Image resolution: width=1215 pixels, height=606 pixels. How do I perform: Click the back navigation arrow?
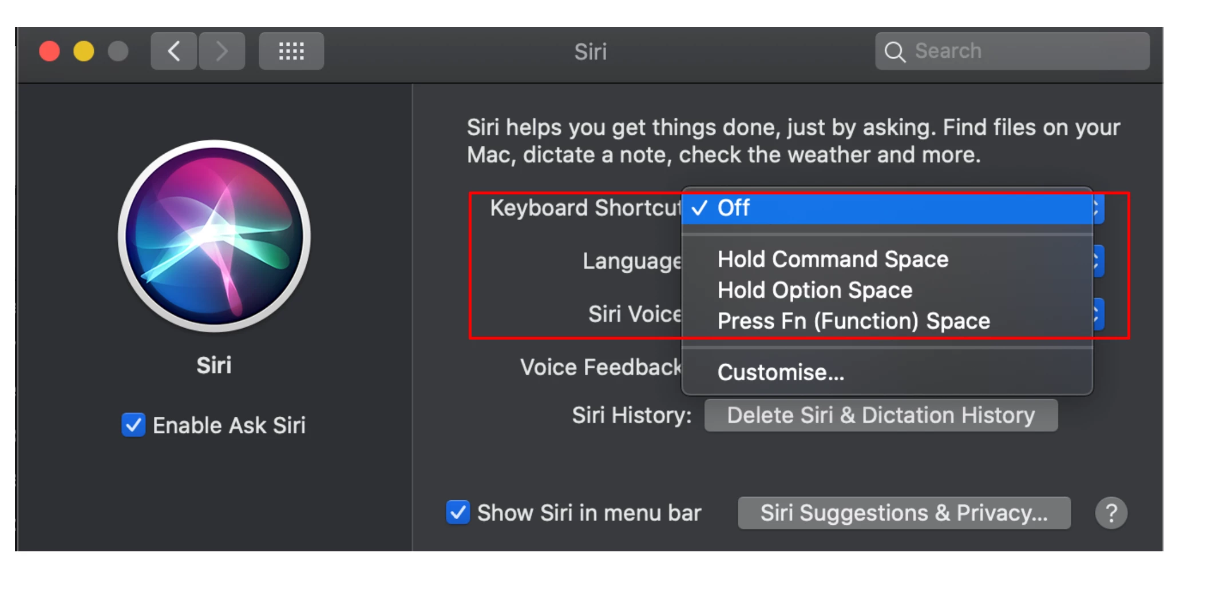pos(174,51)
